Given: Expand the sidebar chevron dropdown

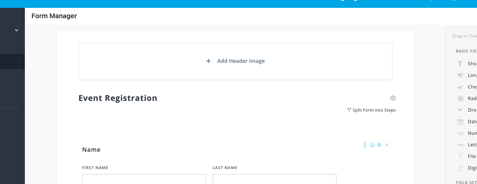Looking at the screenshot, I should (x=17, y=30).
